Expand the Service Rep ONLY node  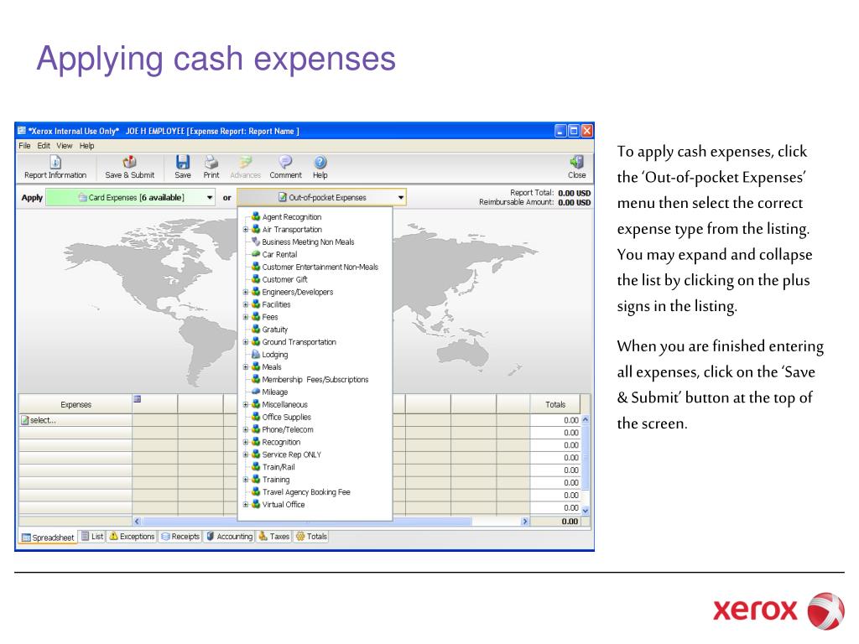[246, 454]
